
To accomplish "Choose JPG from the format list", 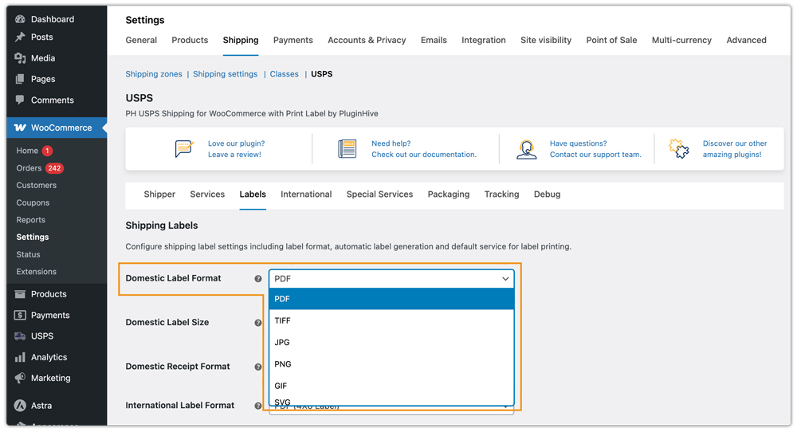I will point(391,343).
